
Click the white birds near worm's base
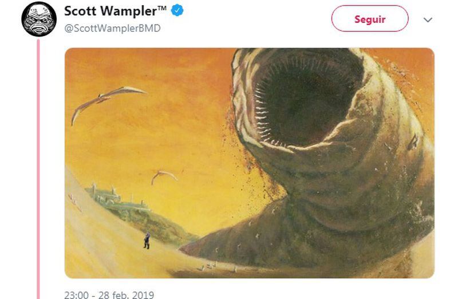(210, 266)
